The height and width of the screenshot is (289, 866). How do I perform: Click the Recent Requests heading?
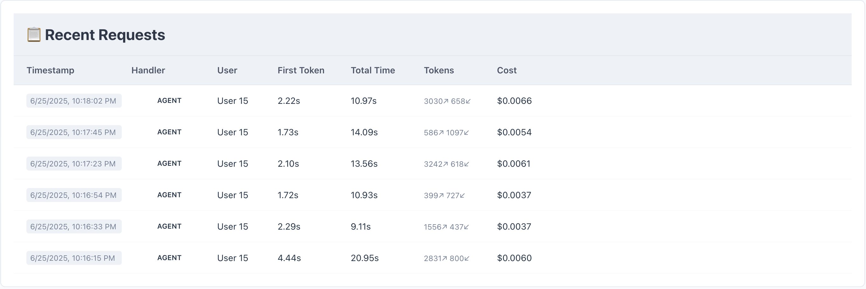(x=105, y=35)
